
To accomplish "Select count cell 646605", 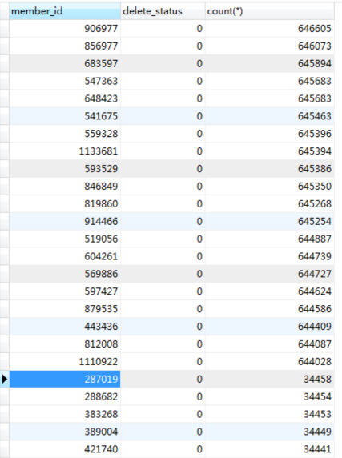I will click(270, 29).
